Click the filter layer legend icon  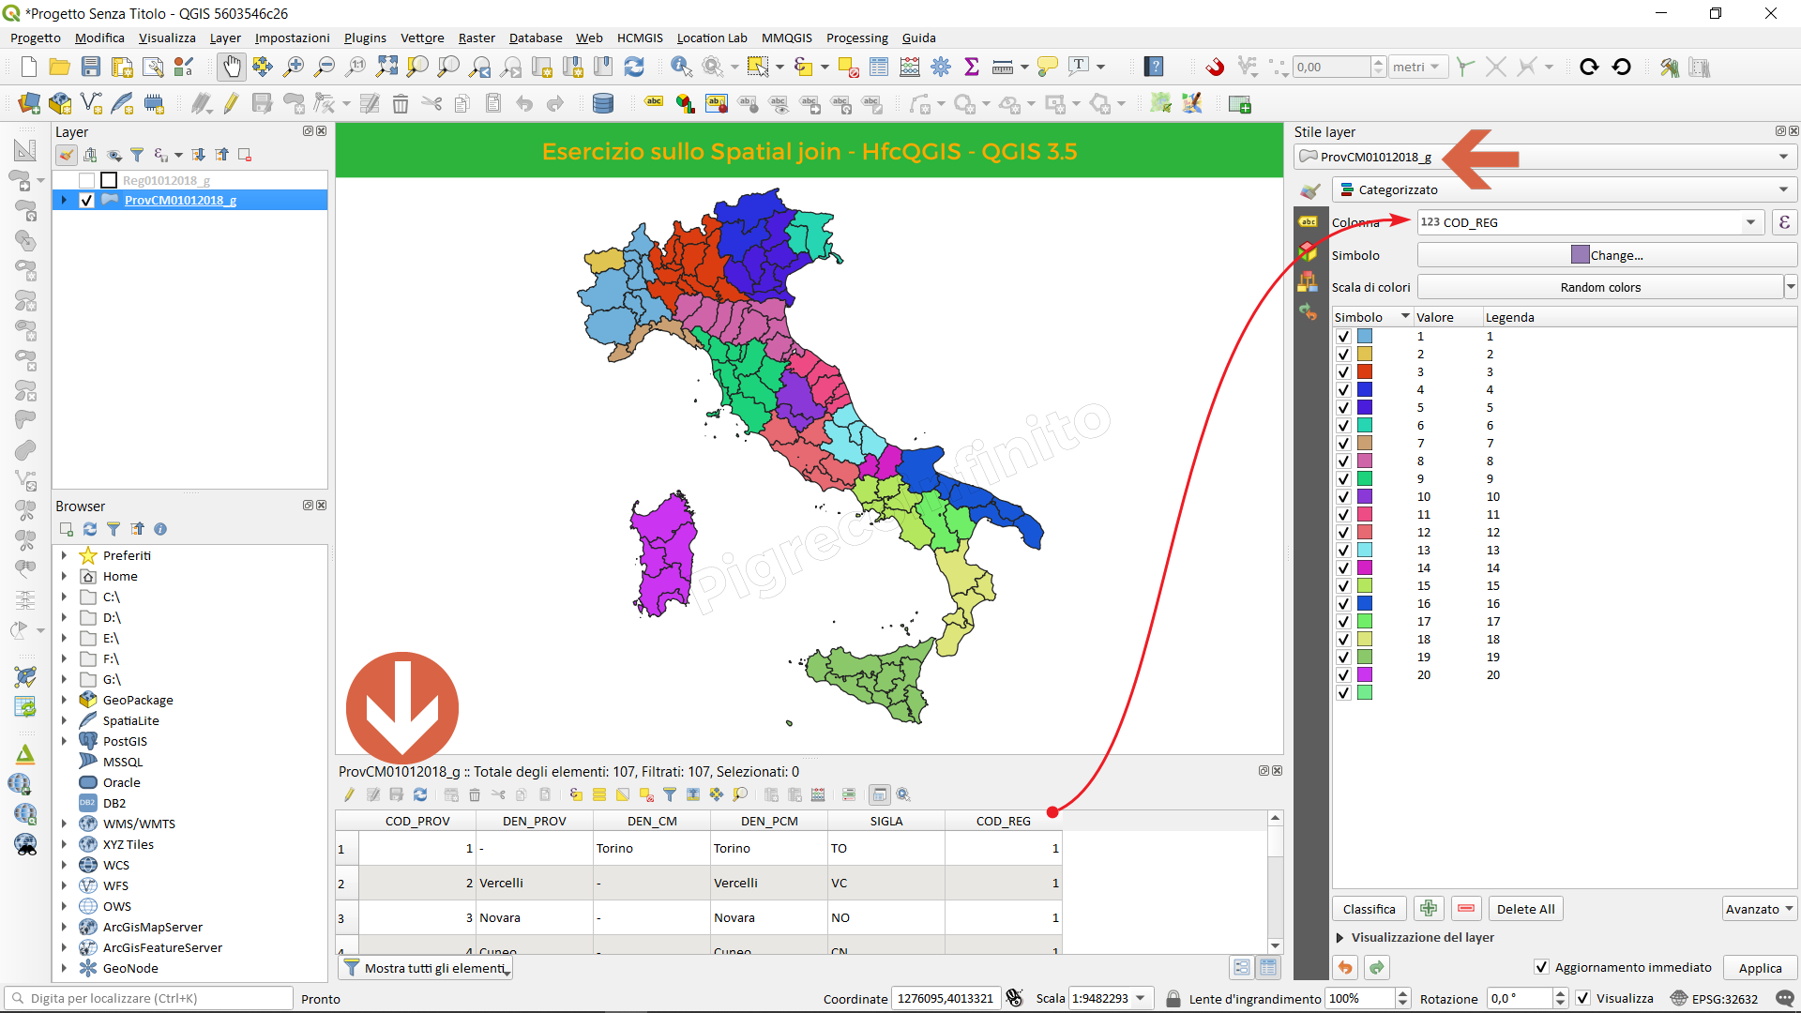click(137, 155)
